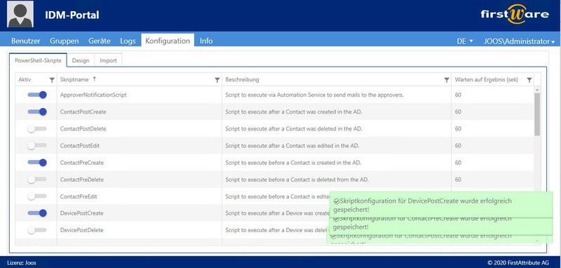Dismiss the ContactPreCreate saved notification
Image resolution: width=561 pixels, height=268 pixels.
(441, 226)
